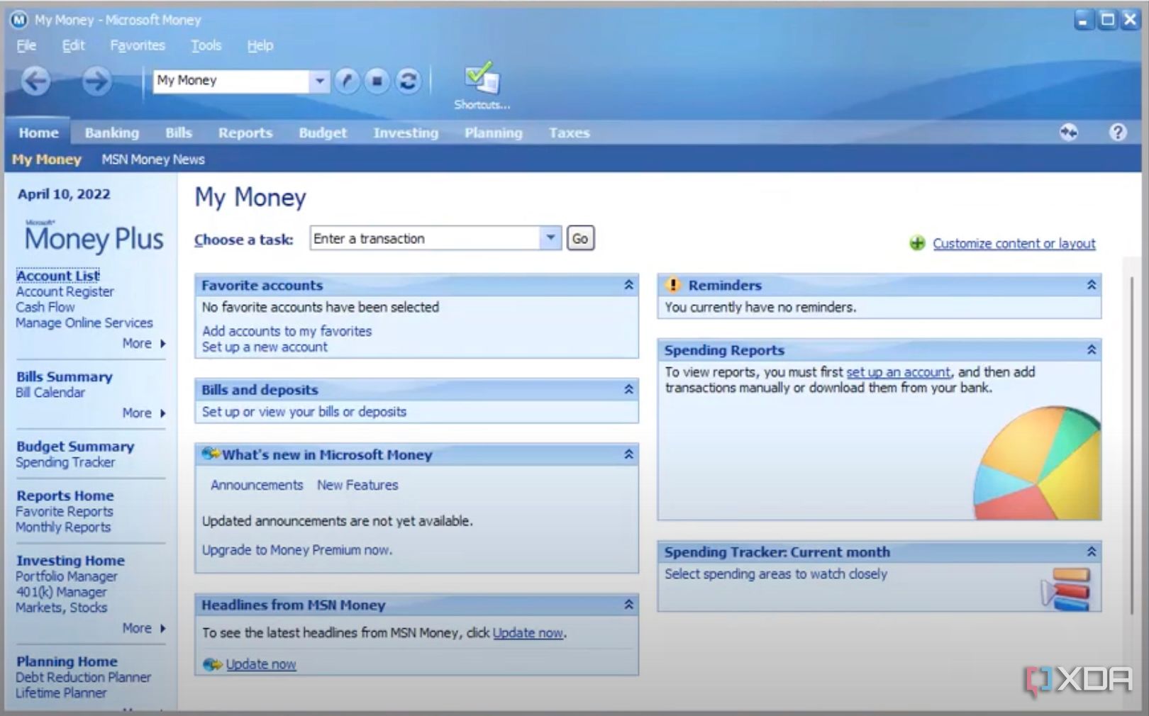Open the Edit menu

pyautogui.click(x=73, y=45)
